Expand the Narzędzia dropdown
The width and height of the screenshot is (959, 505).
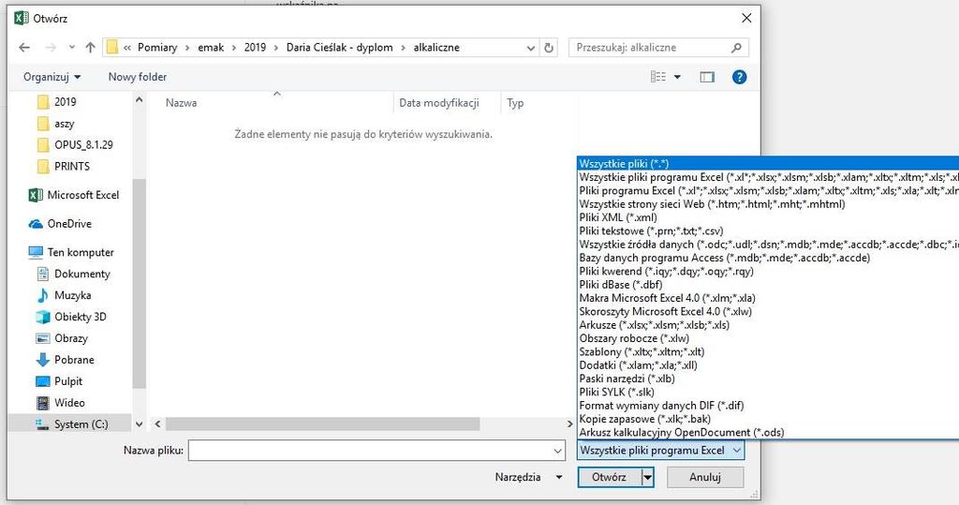click(559, 477)
